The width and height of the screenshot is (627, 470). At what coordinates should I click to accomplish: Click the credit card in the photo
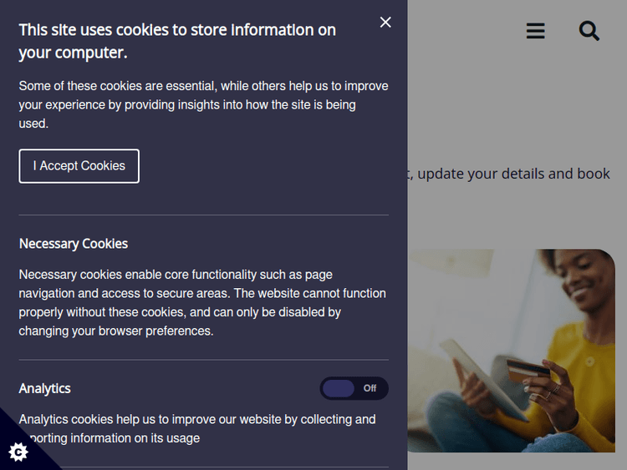click(528, 368)
